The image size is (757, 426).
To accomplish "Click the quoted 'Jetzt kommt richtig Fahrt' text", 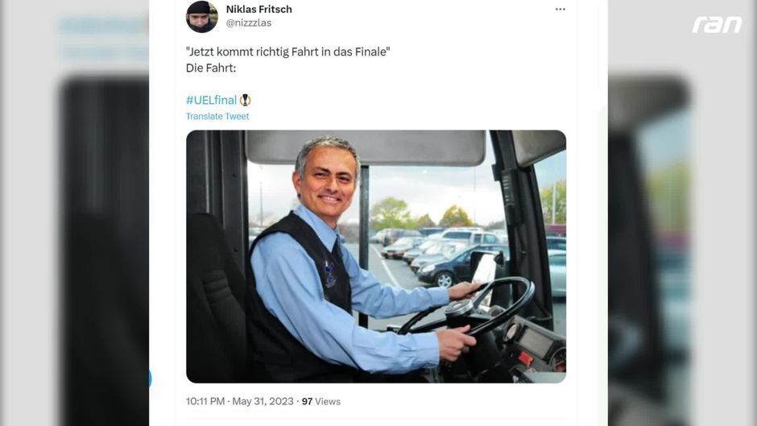I will [x=287, y=52].
